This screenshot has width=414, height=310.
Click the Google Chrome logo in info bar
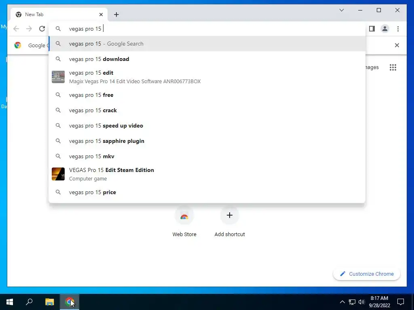coord(18,45)
